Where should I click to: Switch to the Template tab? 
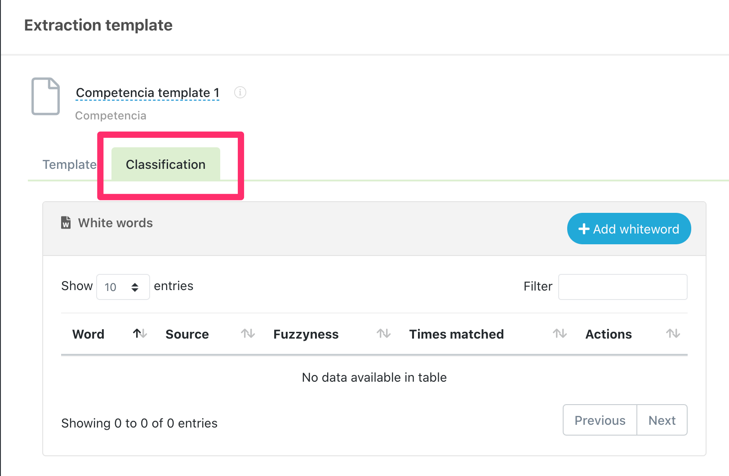(70, 164)
